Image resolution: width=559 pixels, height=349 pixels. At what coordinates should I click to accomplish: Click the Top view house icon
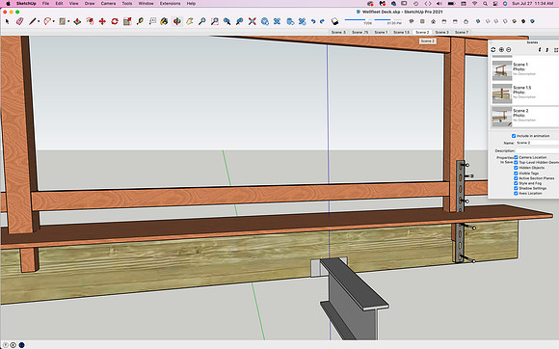pyautogui.click(x=433, y=21)
